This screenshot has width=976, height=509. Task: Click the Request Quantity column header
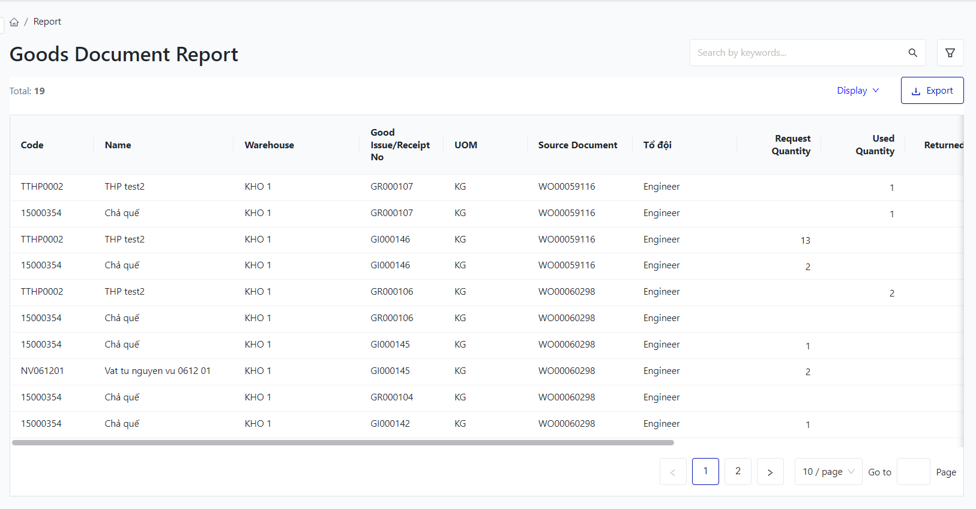tap(791, 145)
